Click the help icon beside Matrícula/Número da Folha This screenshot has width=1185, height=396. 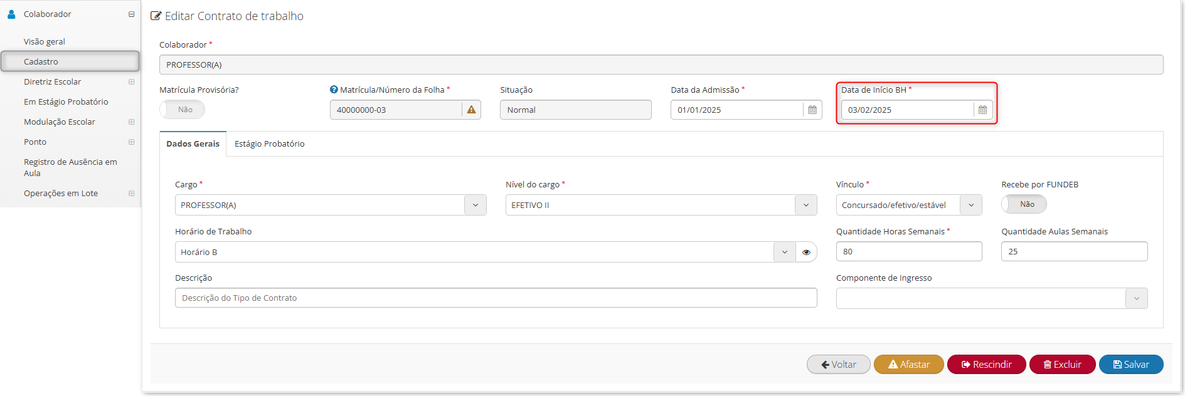point(334,90)
